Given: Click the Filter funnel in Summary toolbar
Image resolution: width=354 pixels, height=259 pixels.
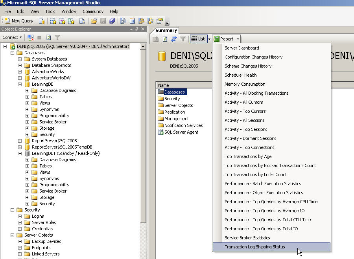Looking at the screenshot, I should coord(183,39).
